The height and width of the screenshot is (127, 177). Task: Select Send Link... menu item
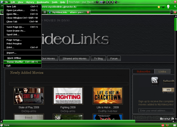[x=23, y=35]
